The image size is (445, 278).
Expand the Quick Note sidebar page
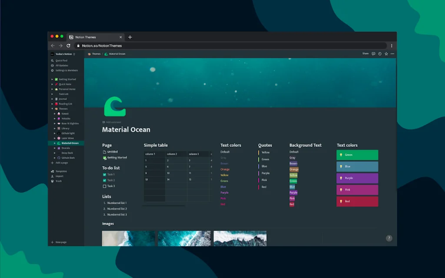(52, 84)
